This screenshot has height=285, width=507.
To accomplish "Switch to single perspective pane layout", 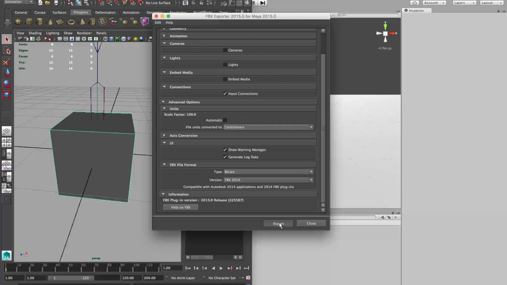I will point(7,131).
